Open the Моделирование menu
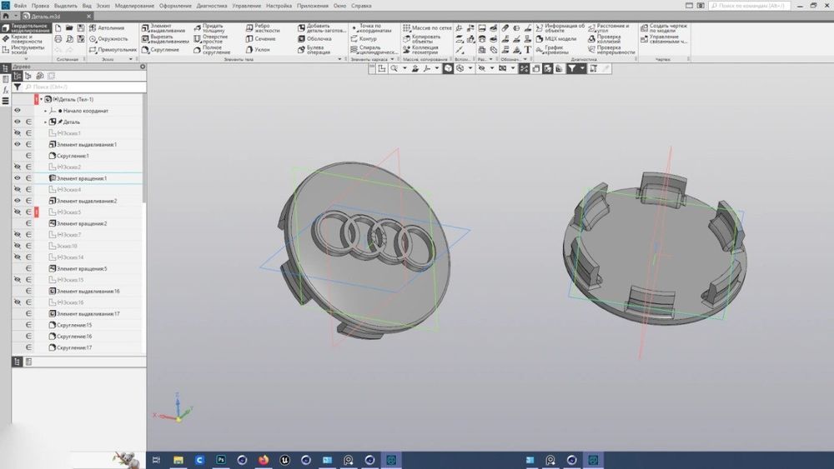 click(x=134, y=6)
